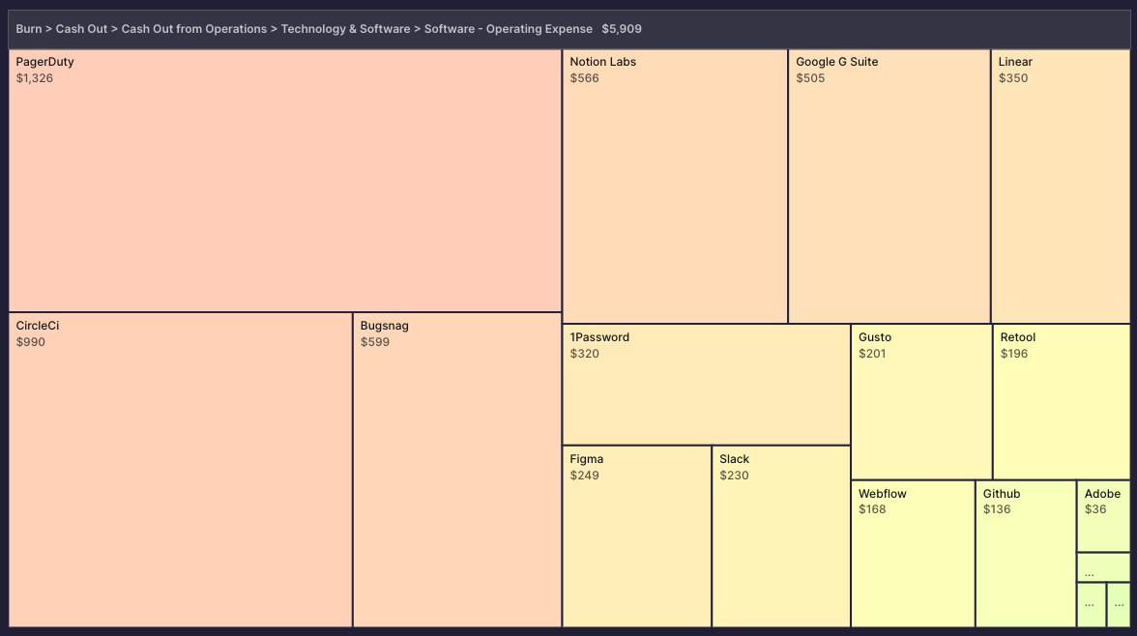Select the Notion Labs block
The height and width of the screenshot is (636, 1137).
(675, 187)
